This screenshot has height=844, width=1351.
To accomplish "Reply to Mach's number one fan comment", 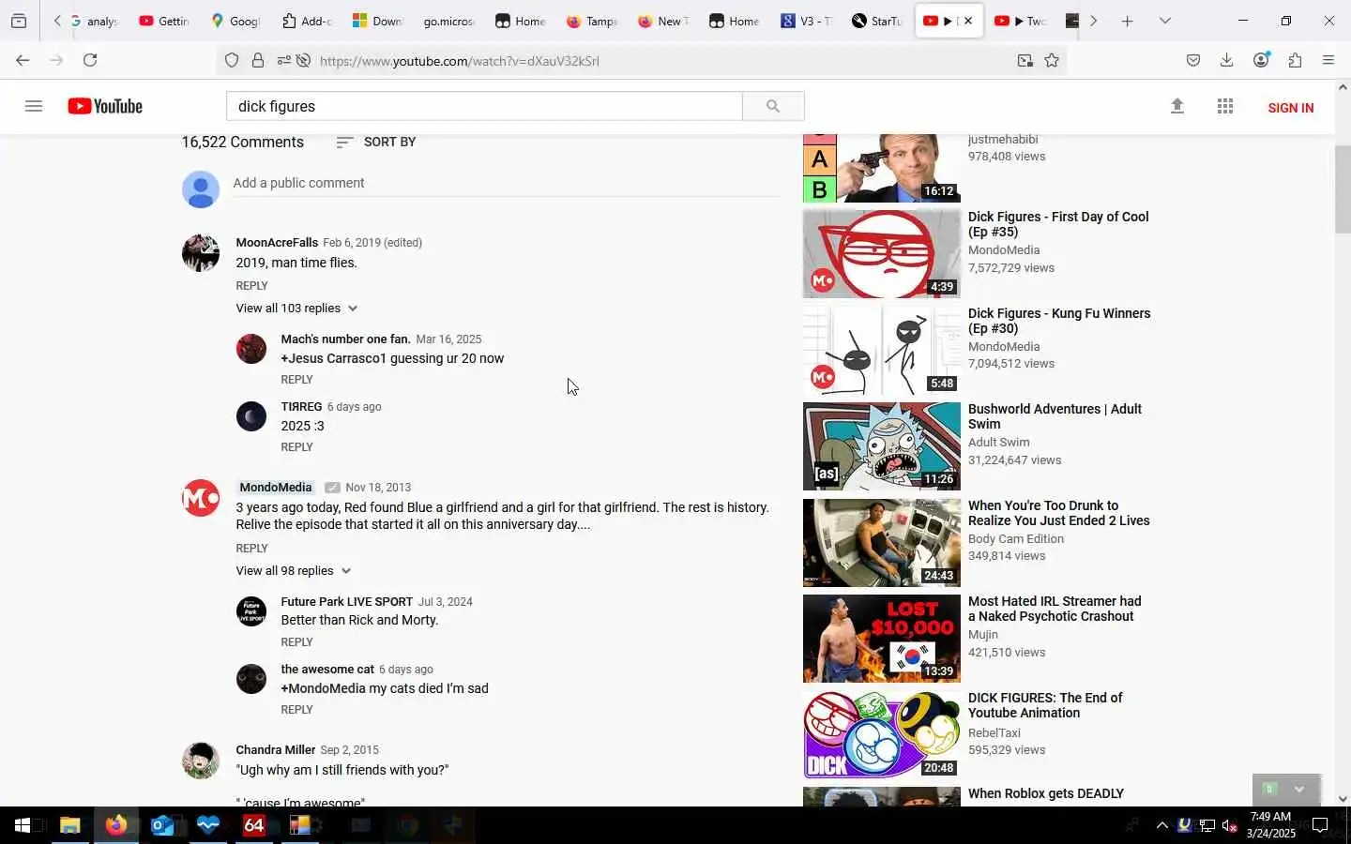I will coord(296,379).
